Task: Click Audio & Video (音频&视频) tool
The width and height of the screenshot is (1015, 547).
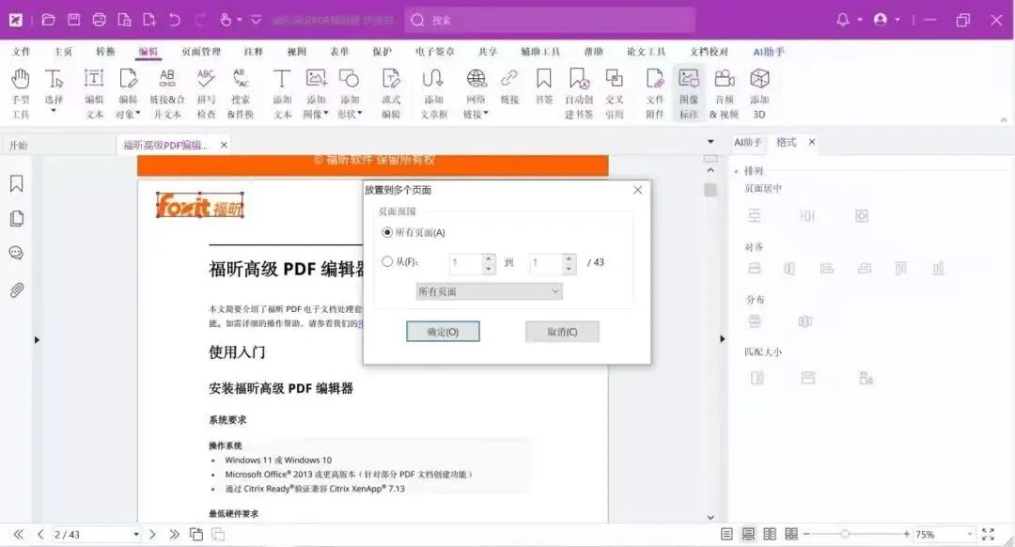Action: pos(724,93)
